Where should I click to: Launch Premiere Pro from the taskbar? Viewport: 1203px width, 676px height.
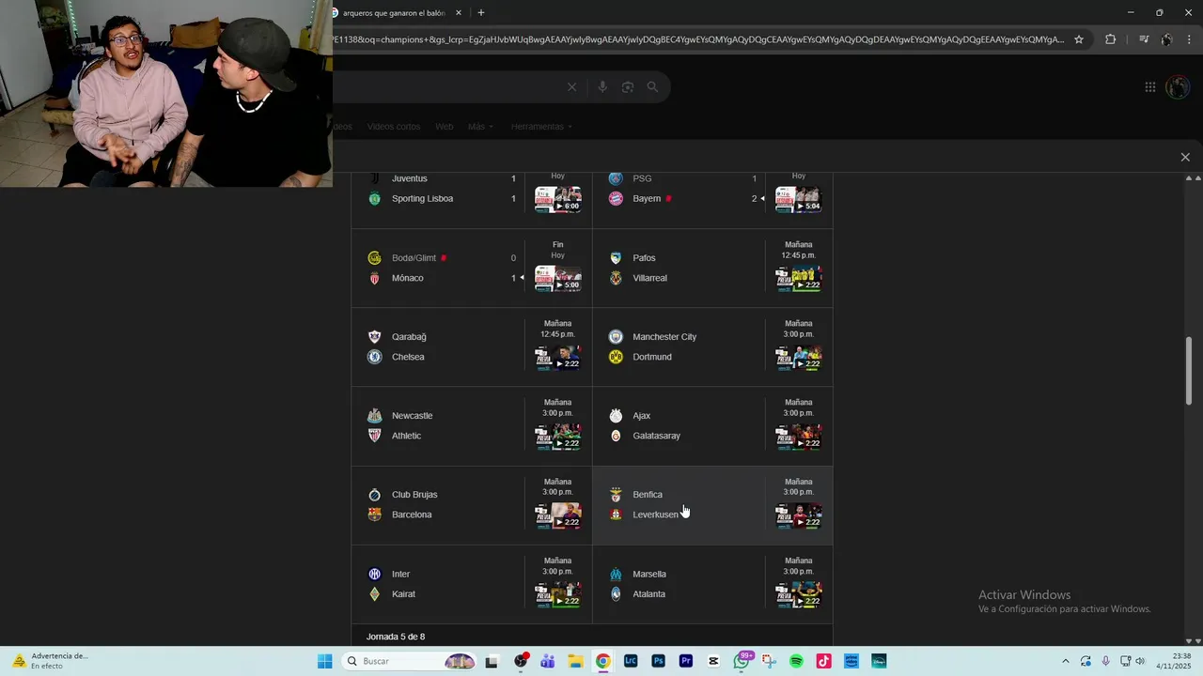[x=686, y=661]
